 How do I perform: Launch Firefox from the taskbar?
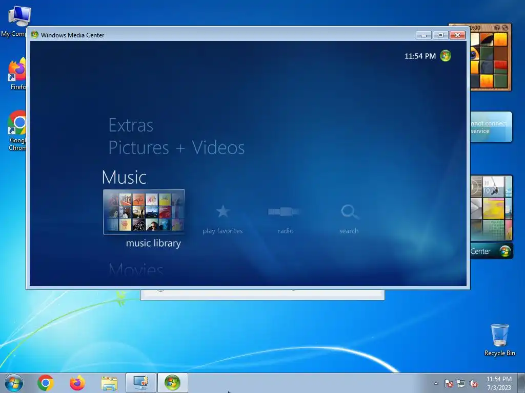tap(77, 383)
